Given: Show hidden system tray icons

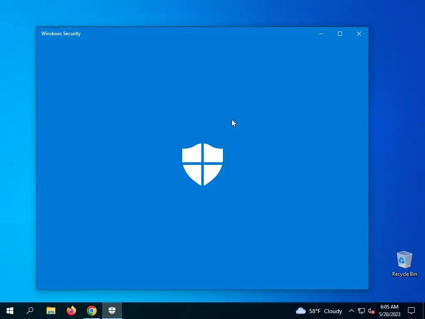Looking at the screenshot, I should (x=351, y=311).
